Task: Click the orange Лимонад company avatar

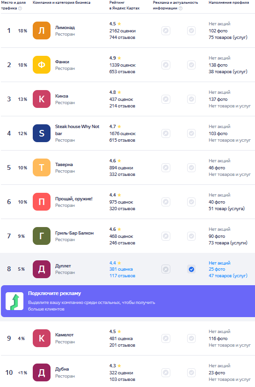Action: coord(42,30)
